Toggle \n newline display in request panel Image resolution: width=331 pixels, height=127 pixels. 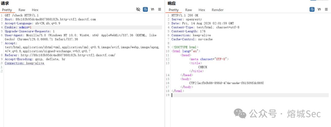[x=152, y=9]
